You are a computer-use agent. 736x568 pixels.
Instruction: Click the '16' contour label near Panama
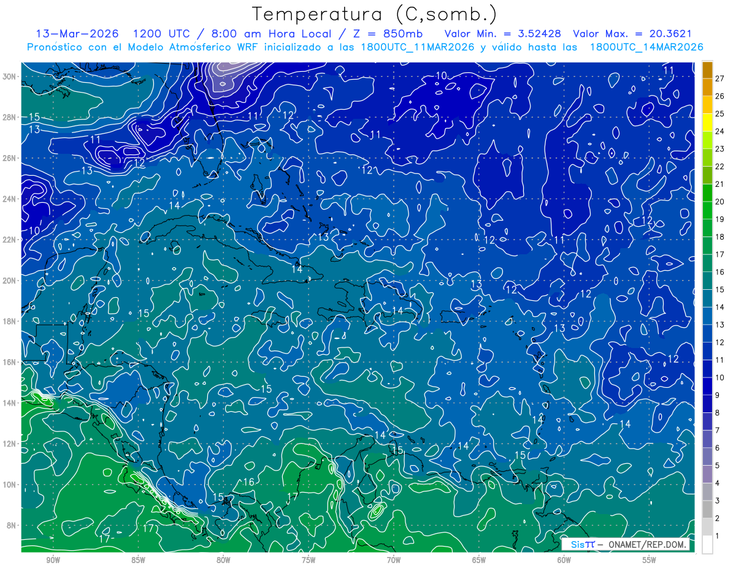(248, 482)
